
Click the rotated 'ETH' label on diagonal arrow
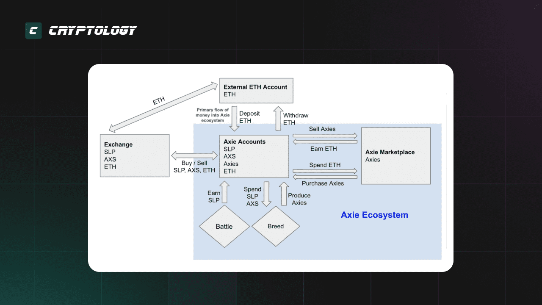click(x=159, y=102)
